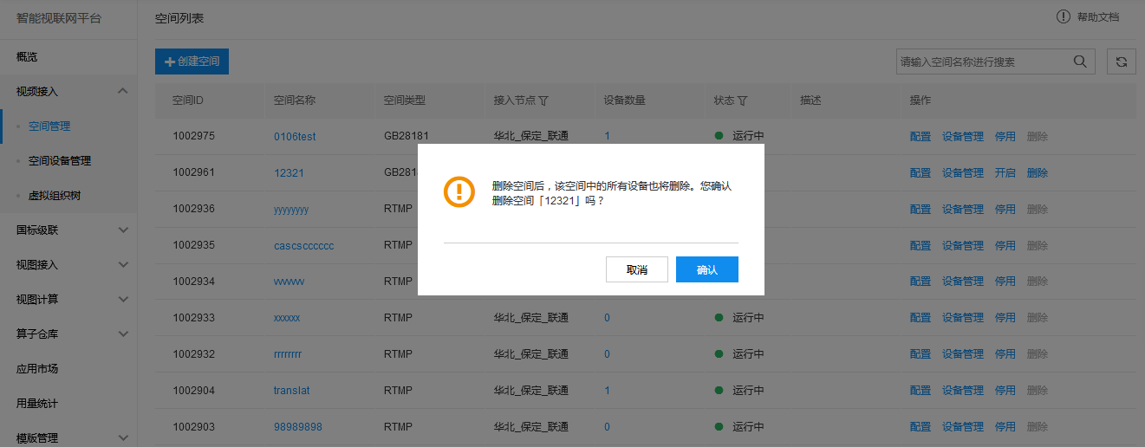Image resolution: width=1145 pixels, height=447 pixels.
Task: Click the orange warning icon in the dialog
Action: [459, 191]
